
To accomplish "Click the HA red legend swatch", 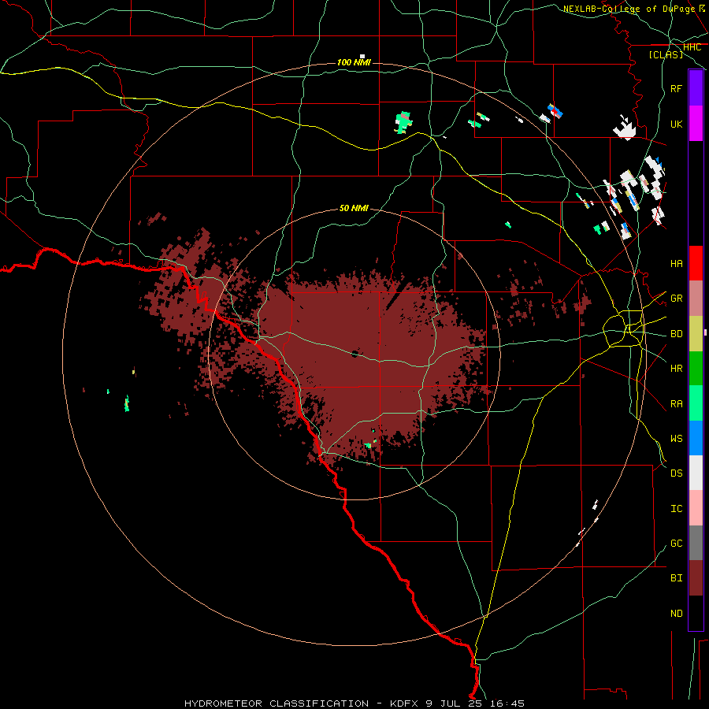I will (x=696, y=263).
